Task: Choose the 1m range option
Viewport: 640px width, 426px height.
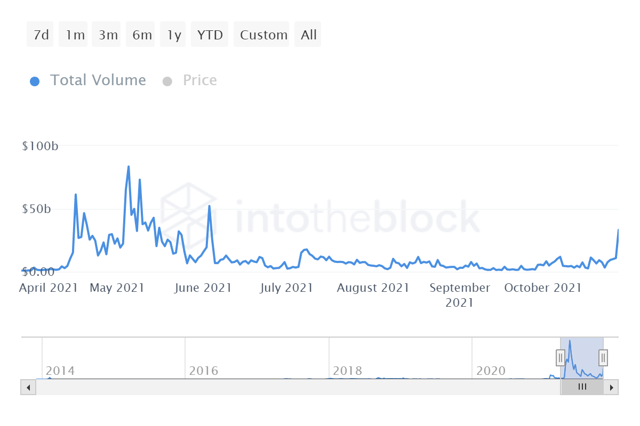Action: (74, 35)
